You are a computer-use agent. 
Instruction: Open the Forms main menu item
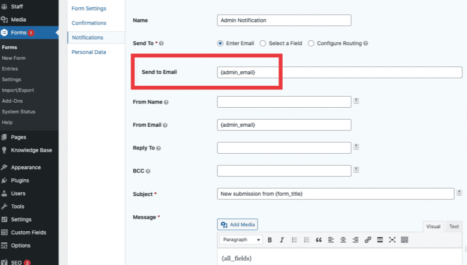point(29,33)
